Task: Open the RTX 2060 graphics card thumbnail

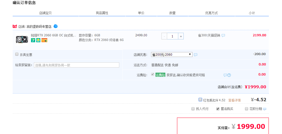Action: point(22,39)
